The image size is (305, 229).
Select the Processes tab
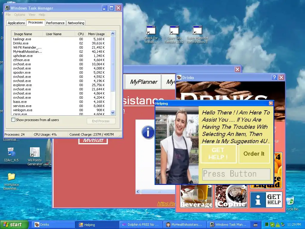click(x=35, y=22)
